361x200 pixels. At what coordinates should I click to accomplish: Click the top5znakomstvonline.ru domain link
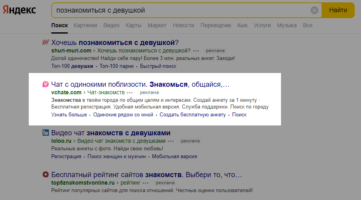(83, 183)
